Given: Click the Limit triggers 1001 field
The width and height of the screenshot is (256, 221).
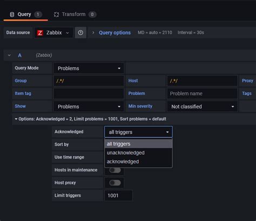Looking at the screenshot, I should [118, 196].
